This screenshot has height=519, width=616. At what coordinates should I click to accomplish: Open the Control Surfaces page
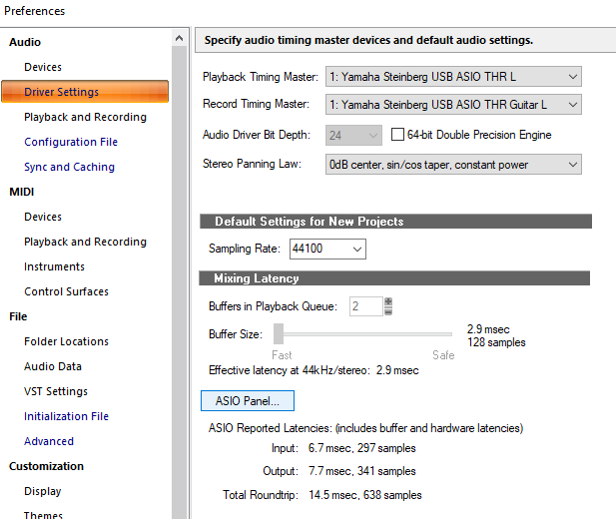pos(66,291)
